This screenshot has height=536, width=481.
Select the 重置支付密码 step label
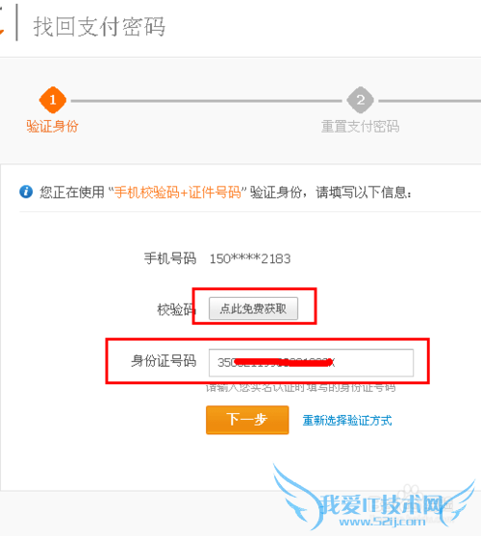(x=360, y=126)
